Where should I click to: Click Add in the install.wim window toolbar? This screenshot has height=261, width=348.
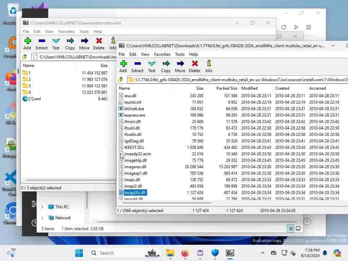coord(27,43)
